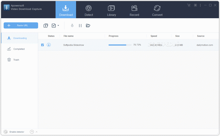Click the 2.63 MB size value
Image resolution: width=220 pixels, height=136 pixels.
tap(179, 45)
